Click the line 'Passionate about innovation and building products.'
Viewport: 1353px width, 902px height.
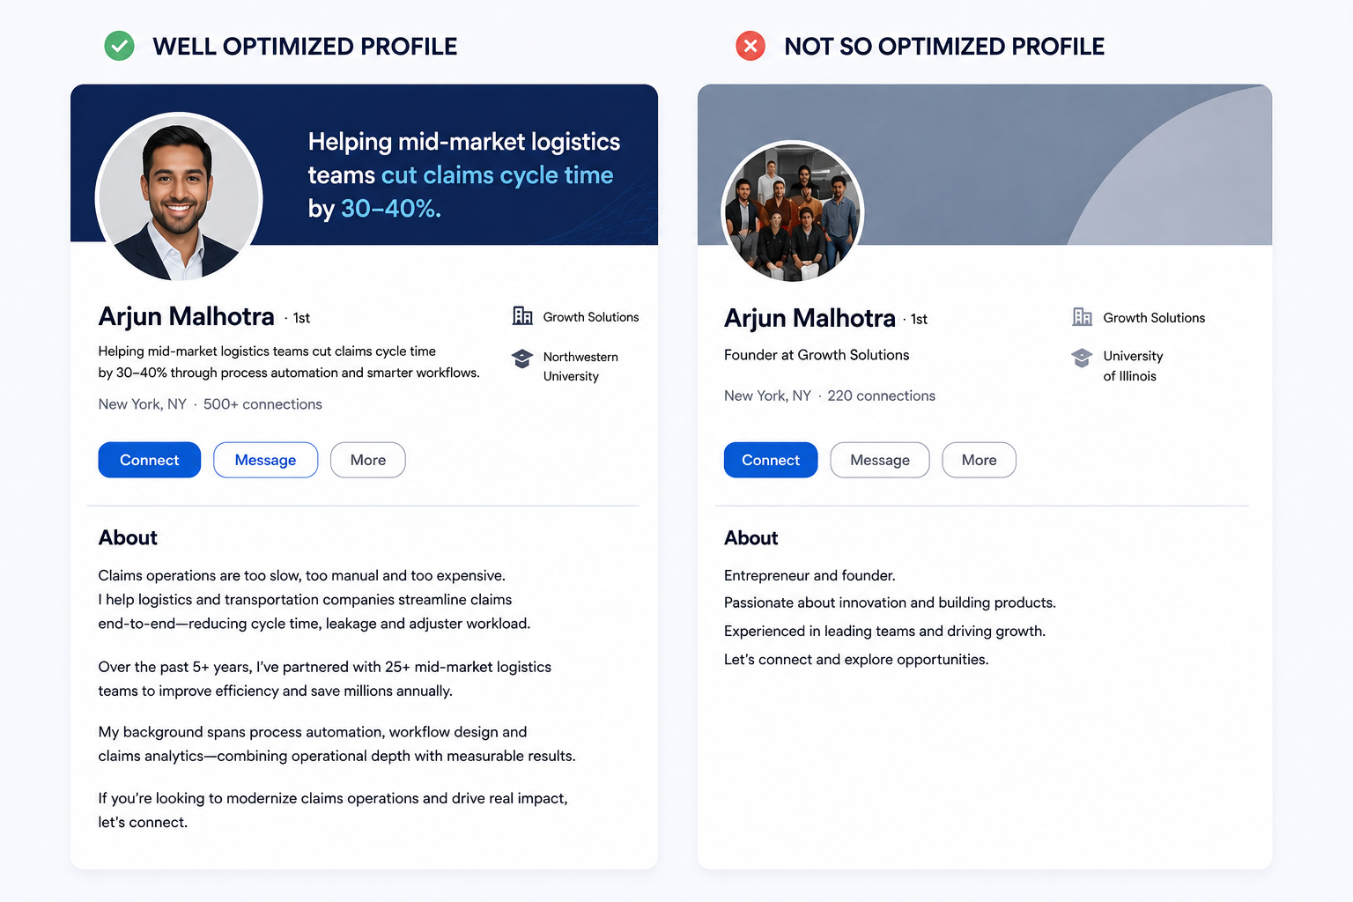(x=890, y=603)
